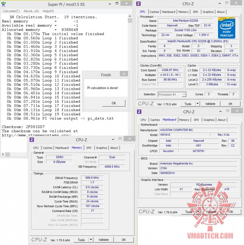244x245 pixels.
Task: Switch to SPD tab in the CPU window
Action: 196,12
